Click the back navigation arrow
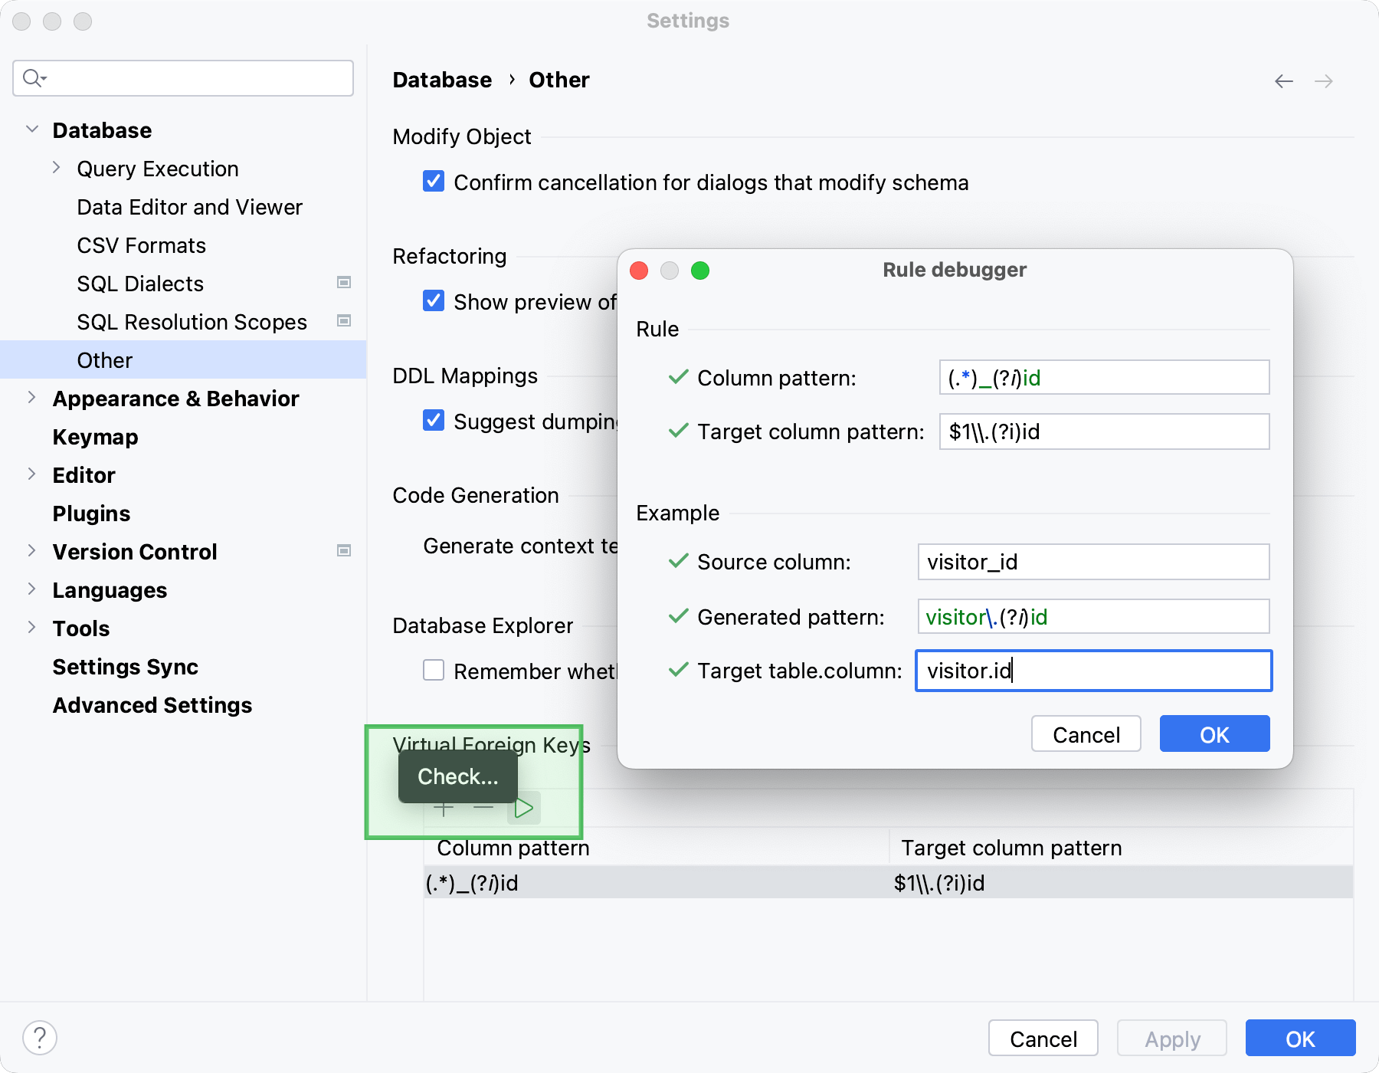This screenshot has width=1379, height=1073. pyautogui.click(x=1284, y=80)
